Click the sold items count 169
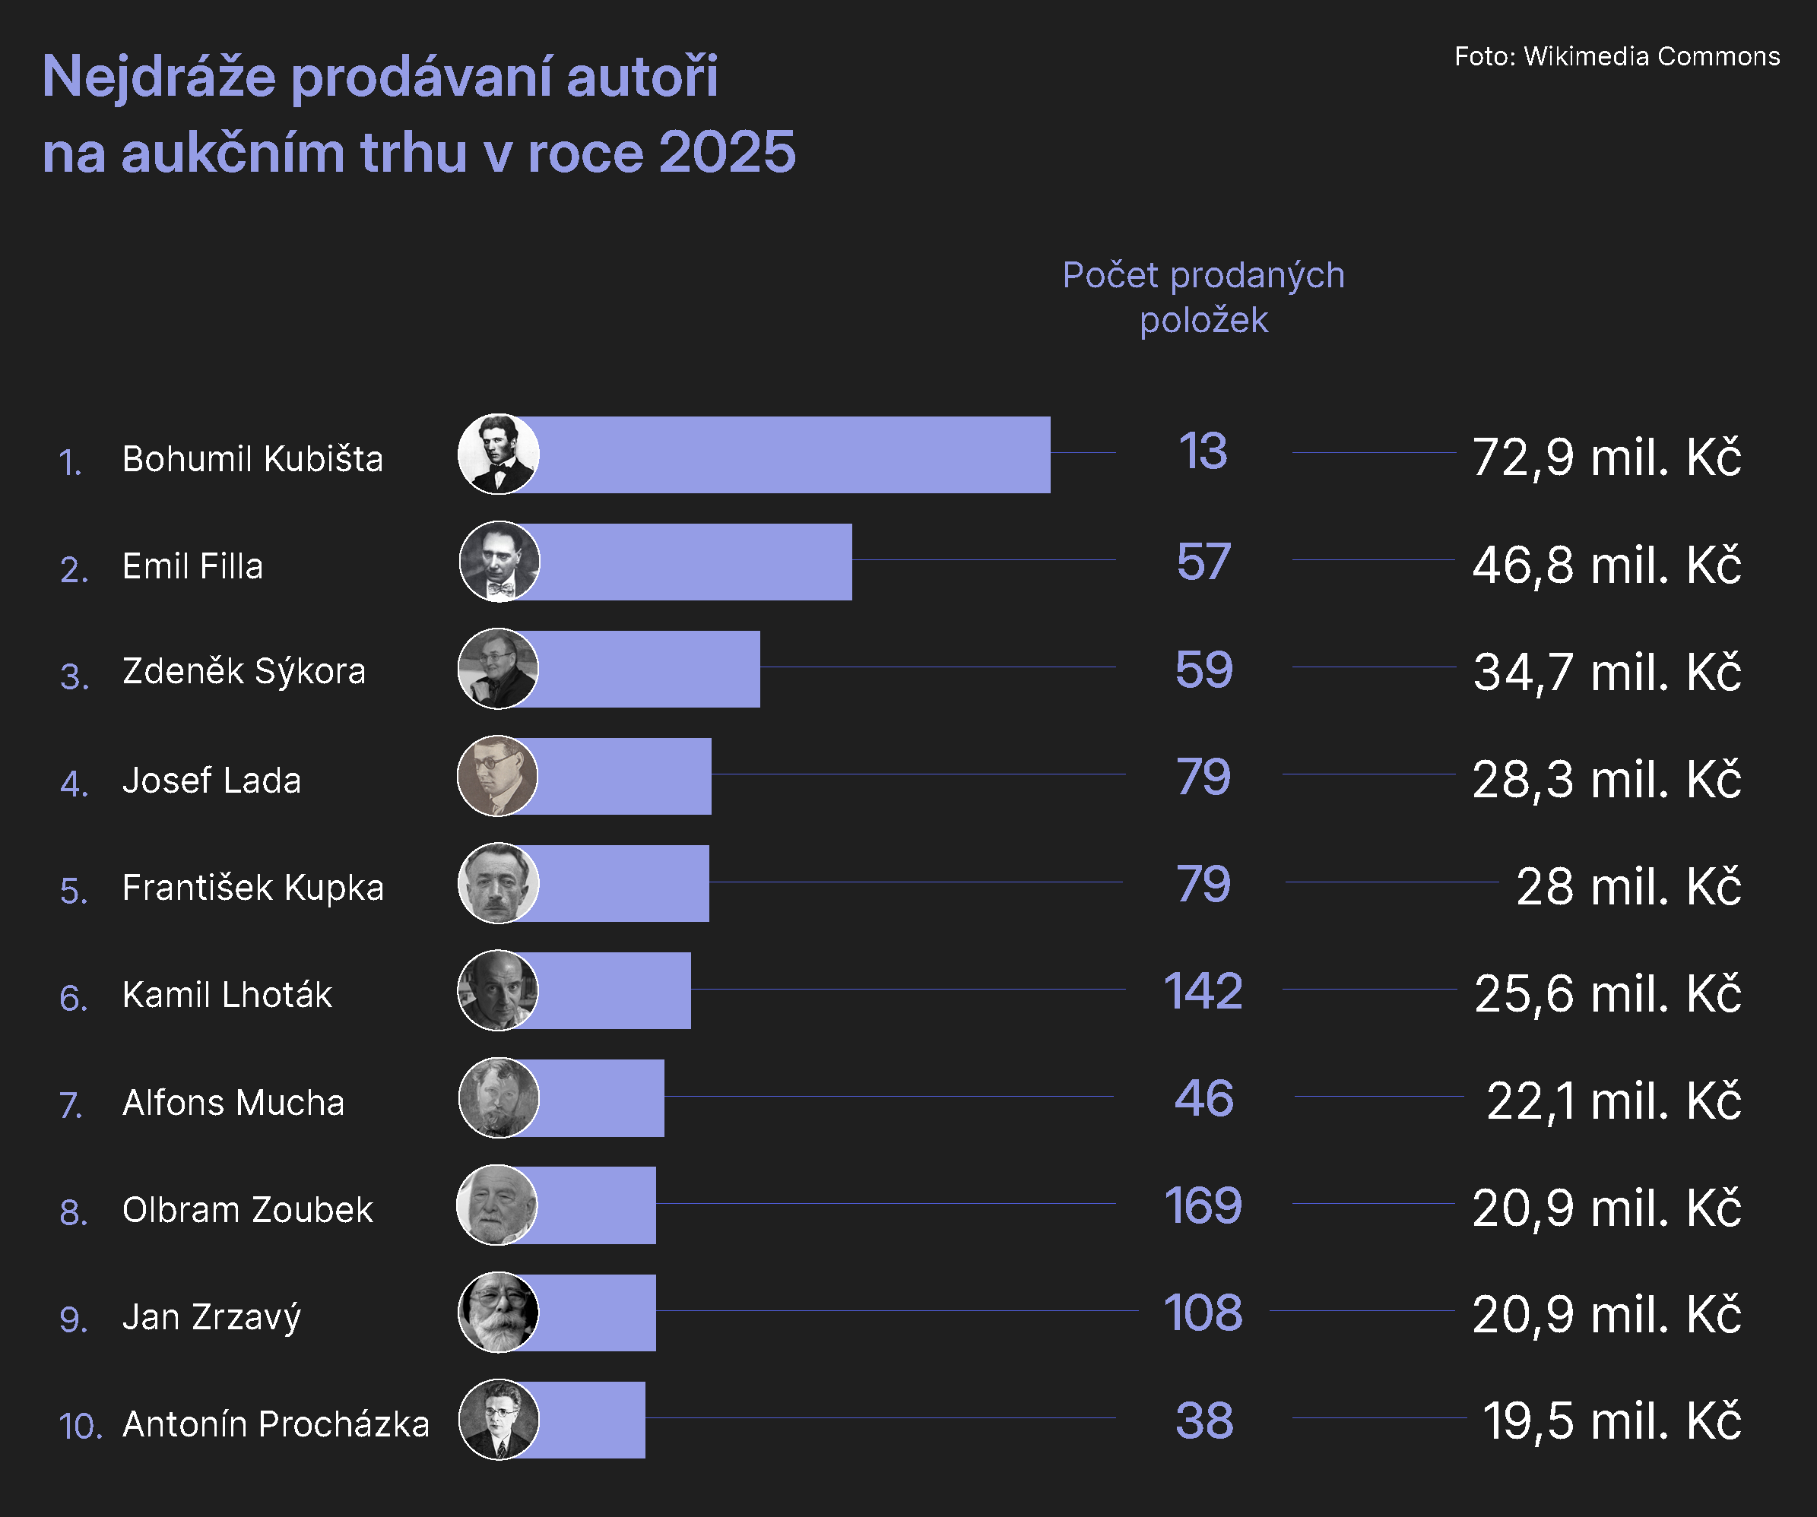This screenshot has height=1517, width=1817. coord(1203,1205)
